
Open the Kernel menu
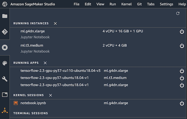tap(126, 4)
